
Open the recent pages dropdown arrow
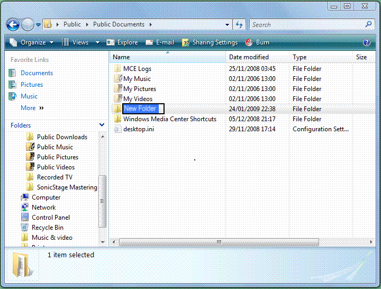(x=39, y=24)
